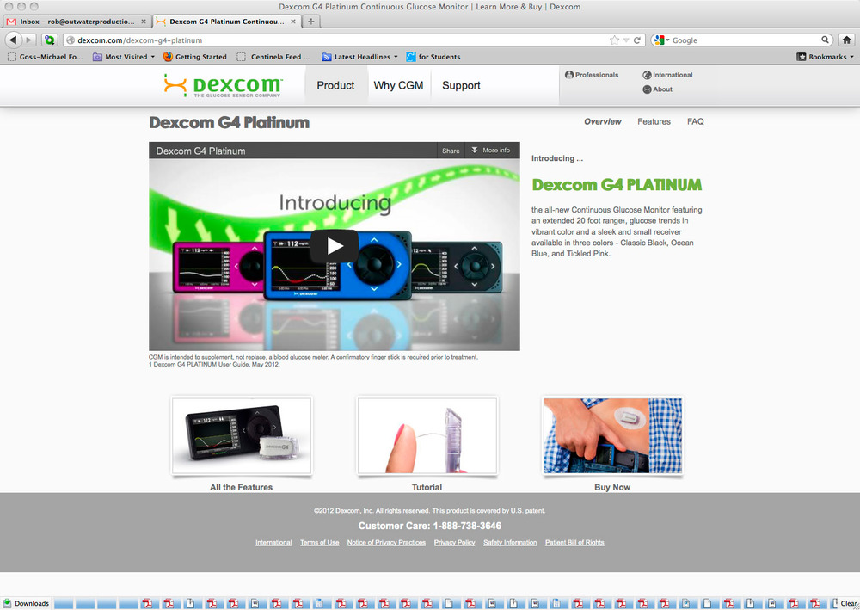This screenshot has height=610, width=860.
Task: Click the browser forward arrow
Action: [29, 40]
